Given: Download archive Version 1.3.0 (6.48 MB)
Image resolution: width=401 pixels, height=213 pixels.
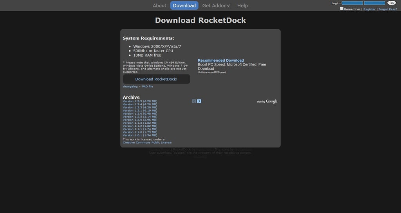Looking at the screenshot, I should click(x=140, y=114).
